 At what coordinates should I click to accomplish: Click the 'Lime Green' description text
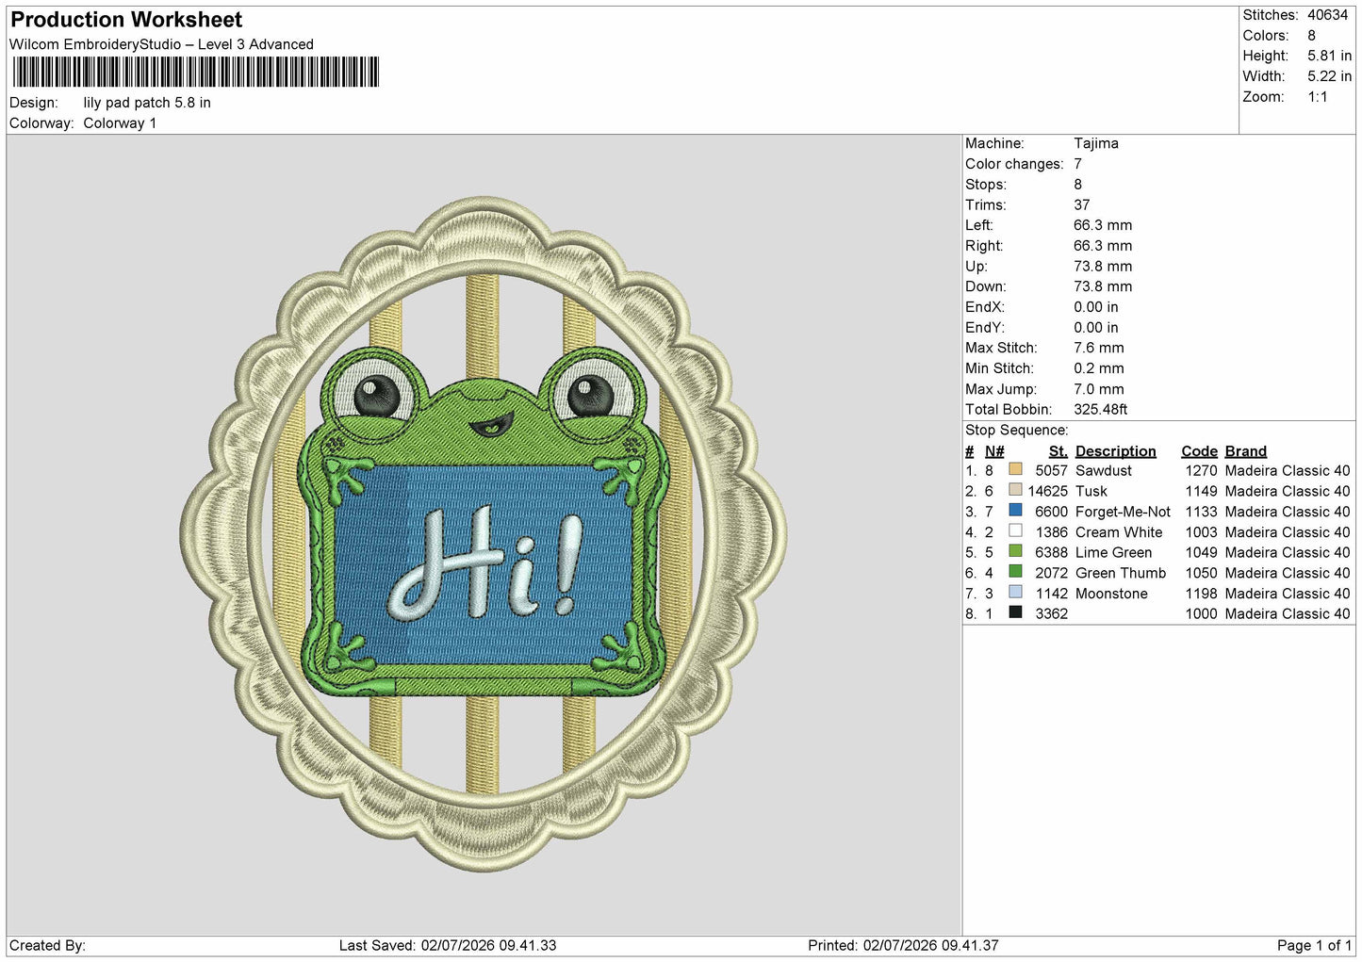point(1113,552)
